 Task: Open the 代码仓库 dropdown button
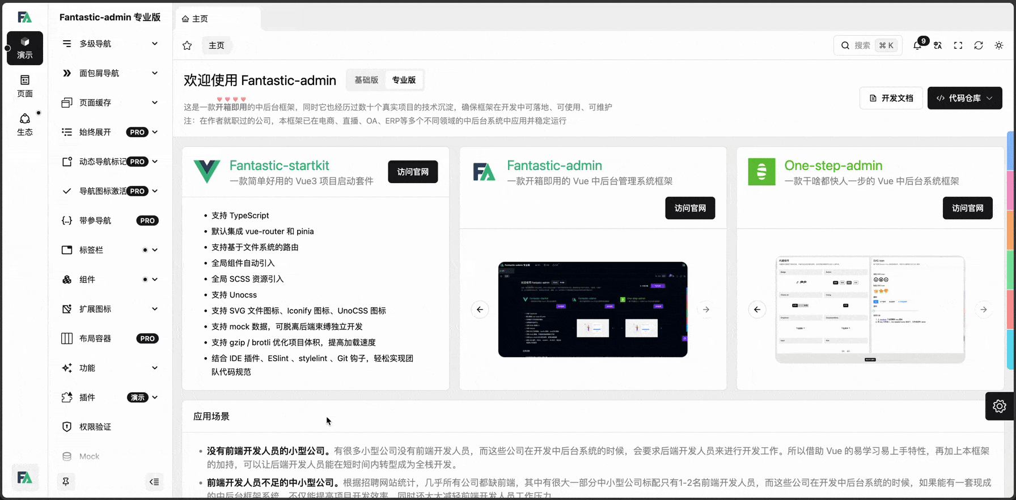(964, 98)
